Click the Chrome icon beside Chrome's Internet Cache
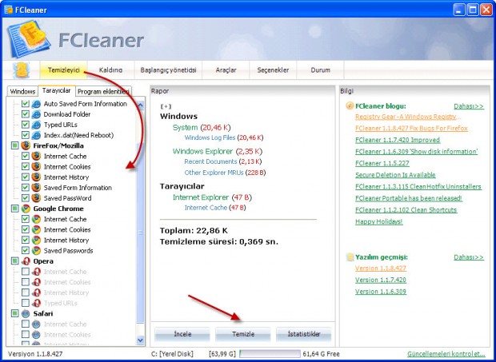This screenshot has width=496, height=362. pos(36,219)
